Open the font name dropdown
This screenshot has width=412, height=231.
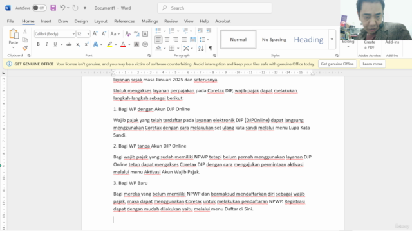pyautogui.click(x=73, y=34)
